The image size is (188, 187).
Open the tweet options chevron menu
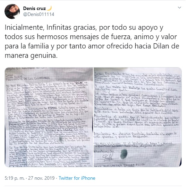(x=179, y=8)
